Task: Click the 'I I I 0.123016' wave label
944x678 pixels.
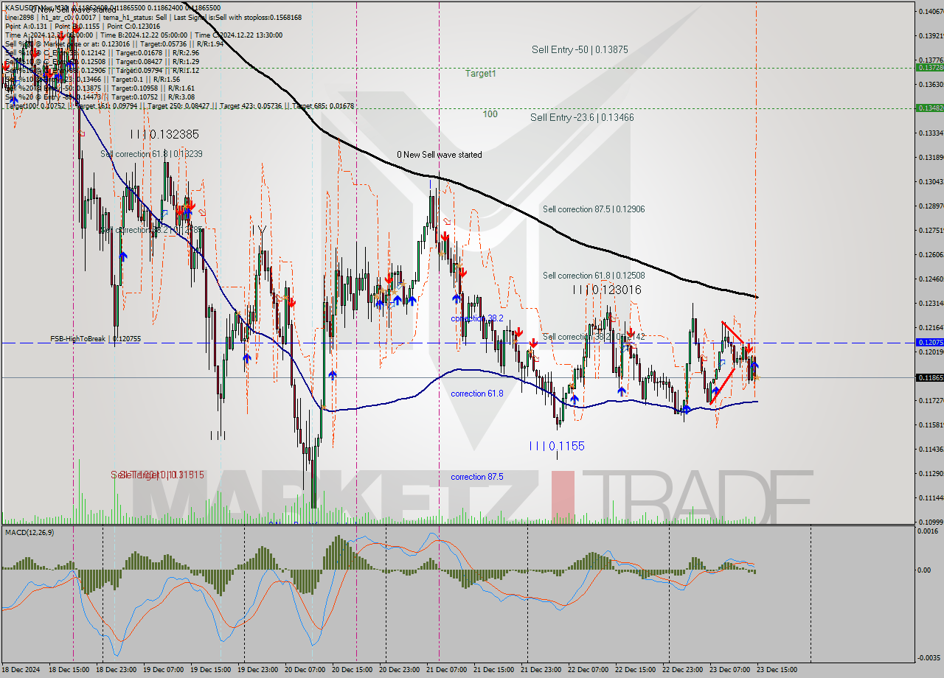Action: coord(607,290)
